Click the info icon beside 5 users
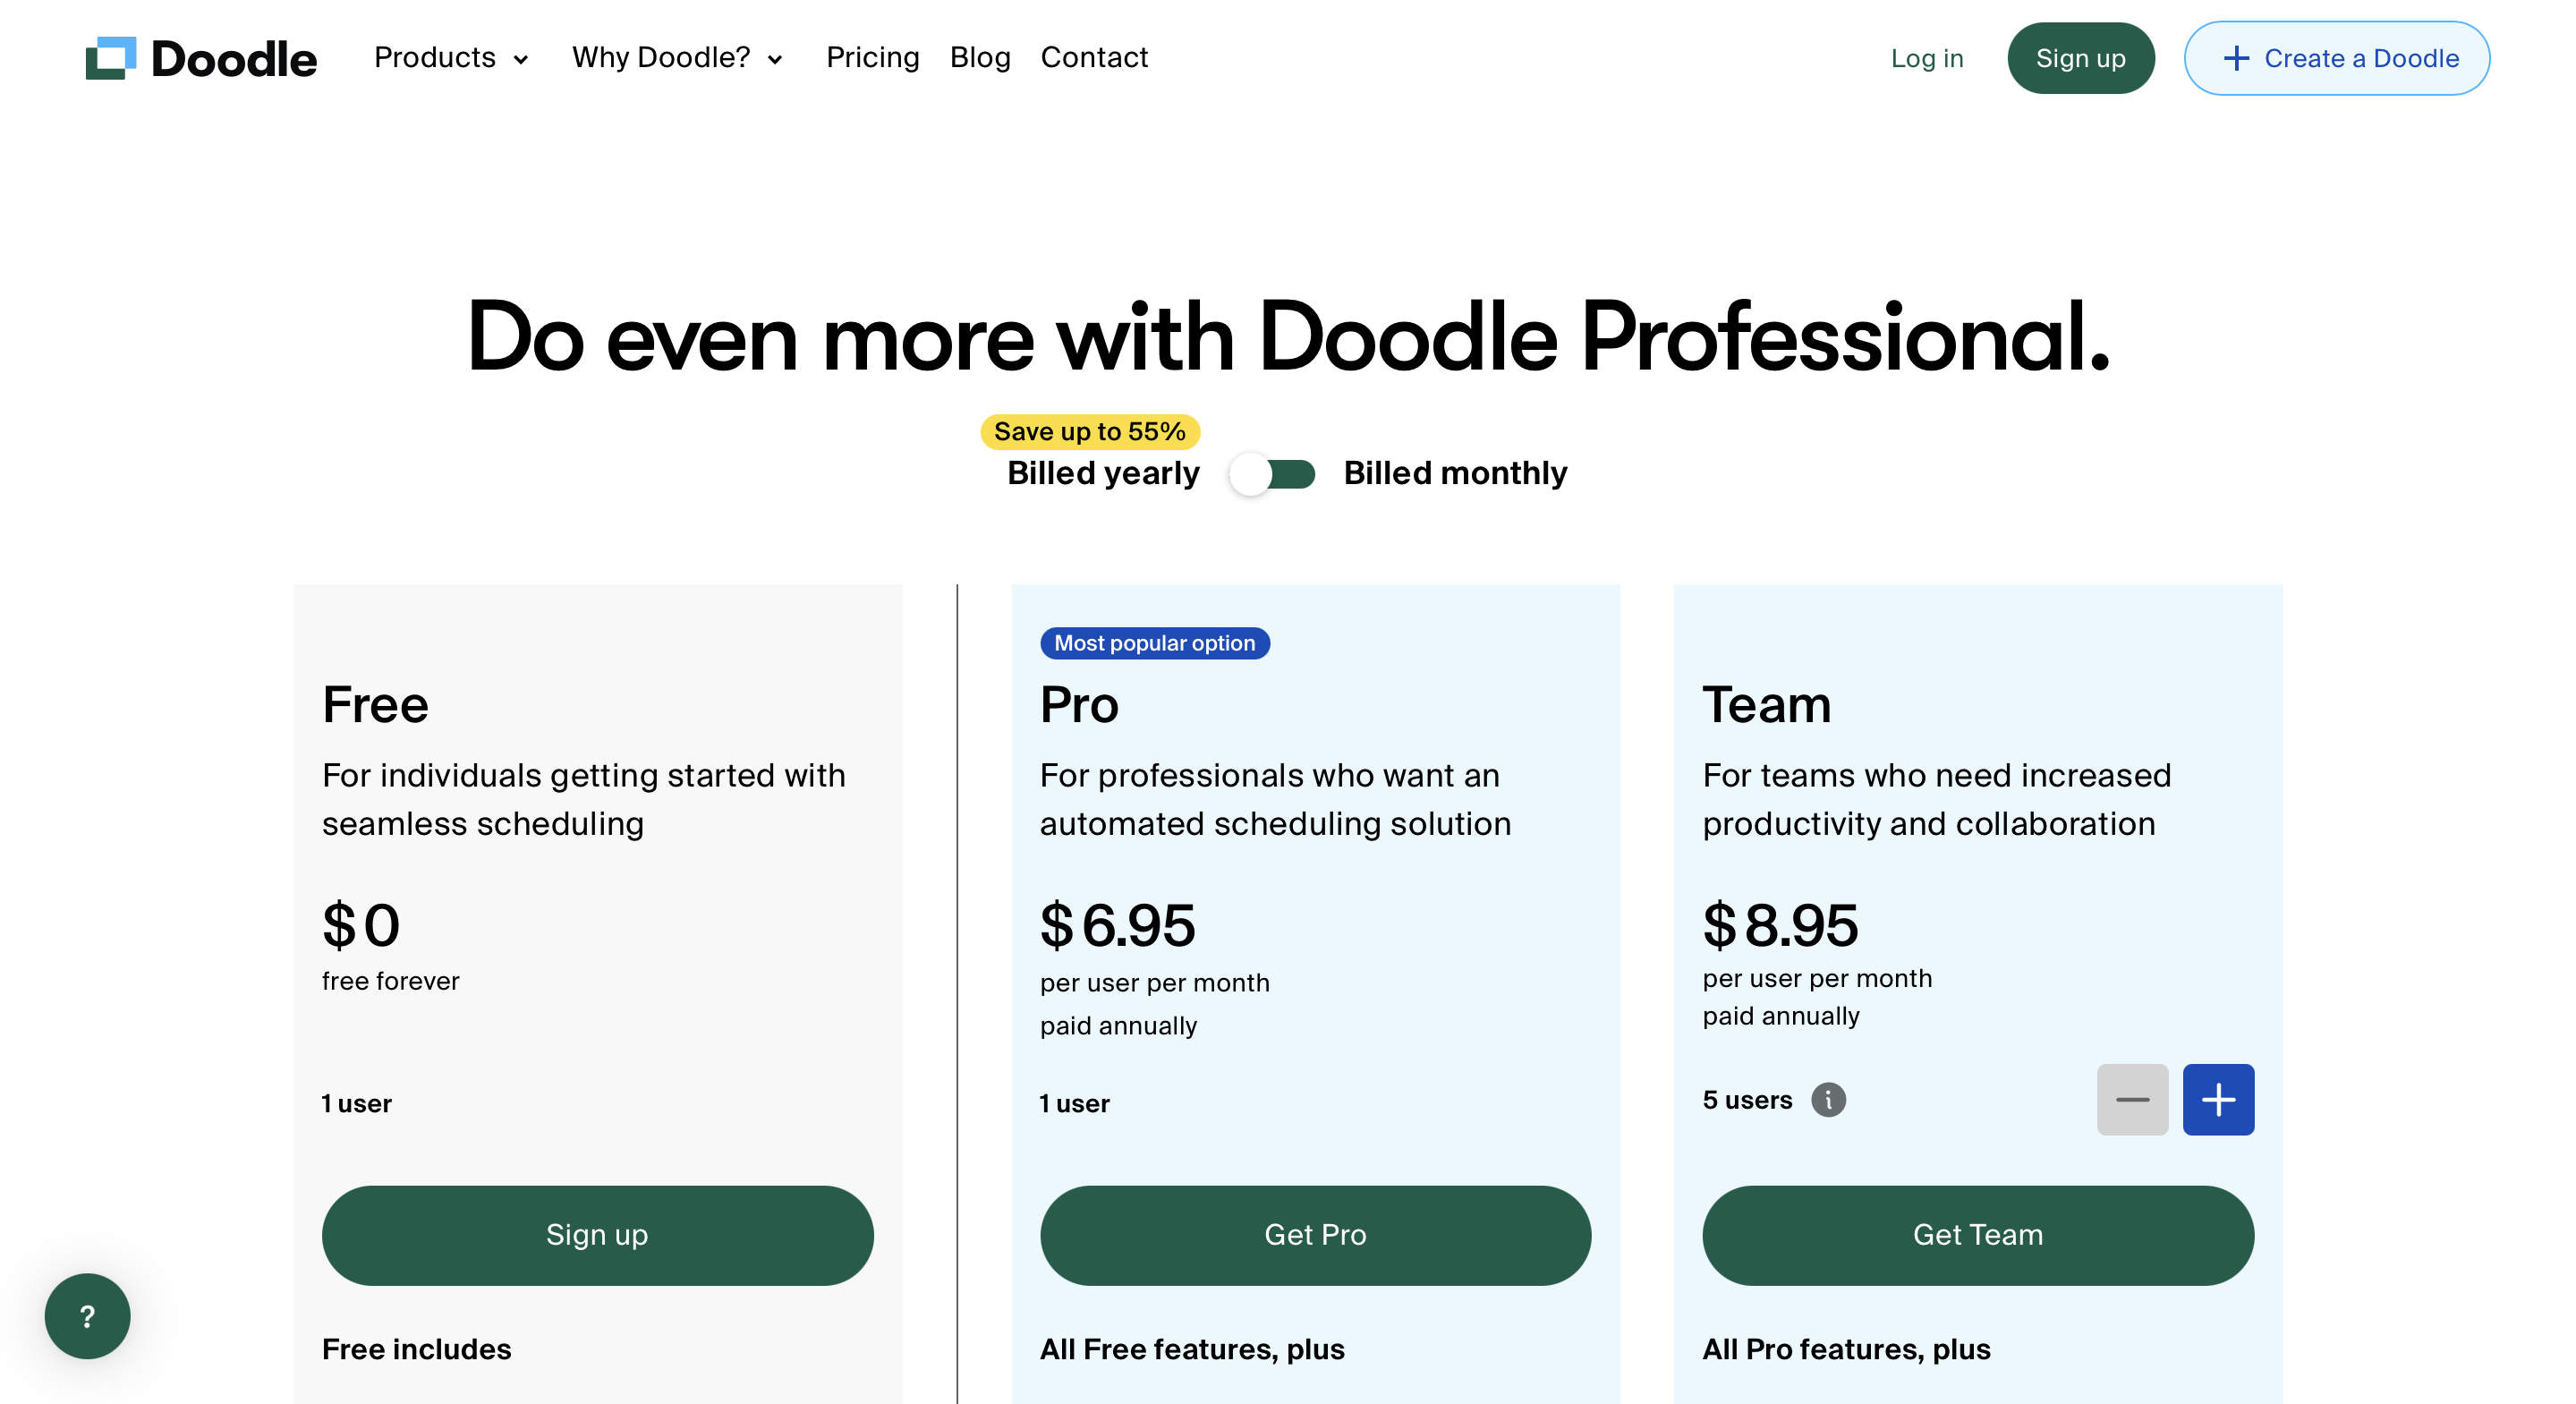 click(x=1828, y=1099)
